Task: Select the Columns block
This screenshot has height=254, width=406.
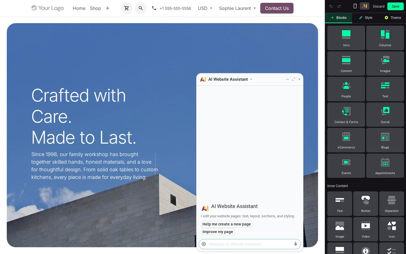Action: tap(385, 38)
